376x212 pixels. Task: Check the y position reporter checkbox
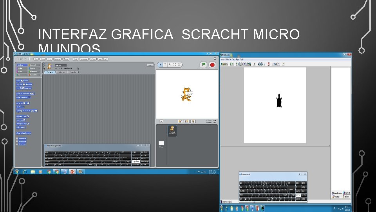[17, 141]
